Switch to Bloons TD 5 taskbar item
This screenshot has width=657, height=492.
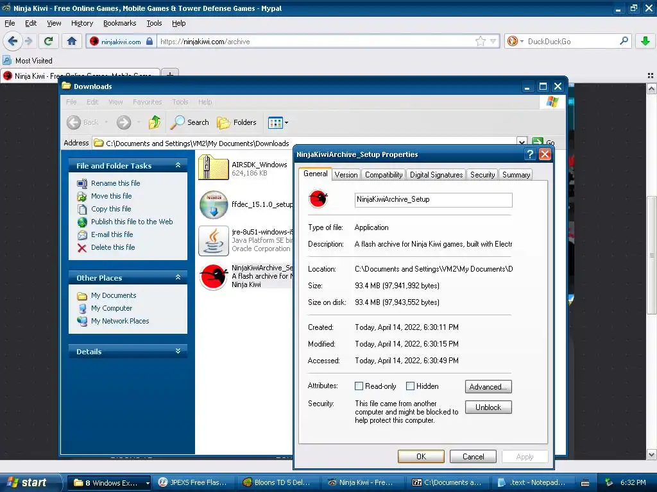tap(277, 483)
